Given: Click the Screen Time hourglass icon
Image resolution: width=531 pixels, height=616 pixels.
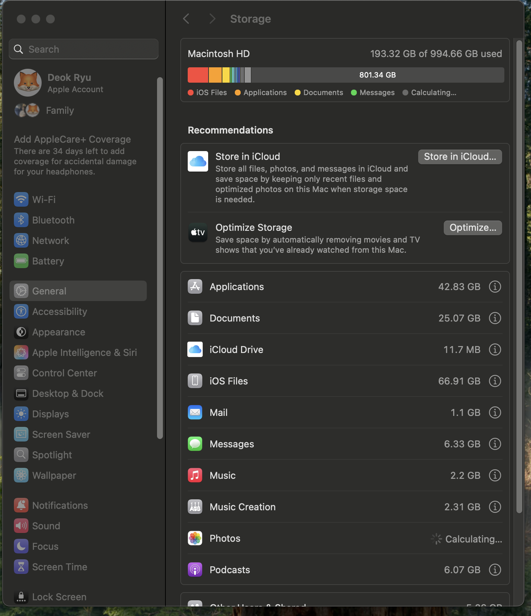Looking at the screenshot, I should 21,567.
